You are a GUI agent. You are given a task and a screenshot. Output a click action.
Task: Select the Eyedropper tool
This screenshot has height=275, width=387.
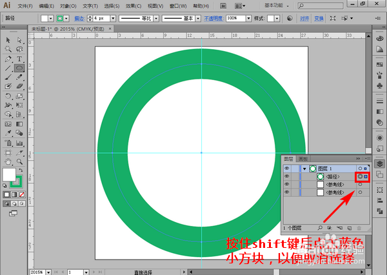click(x=8, y=133)
